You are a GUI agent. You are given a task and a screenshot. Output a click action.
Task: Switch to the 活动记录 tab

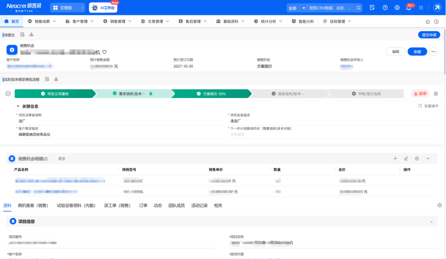[x=199, y=205]
